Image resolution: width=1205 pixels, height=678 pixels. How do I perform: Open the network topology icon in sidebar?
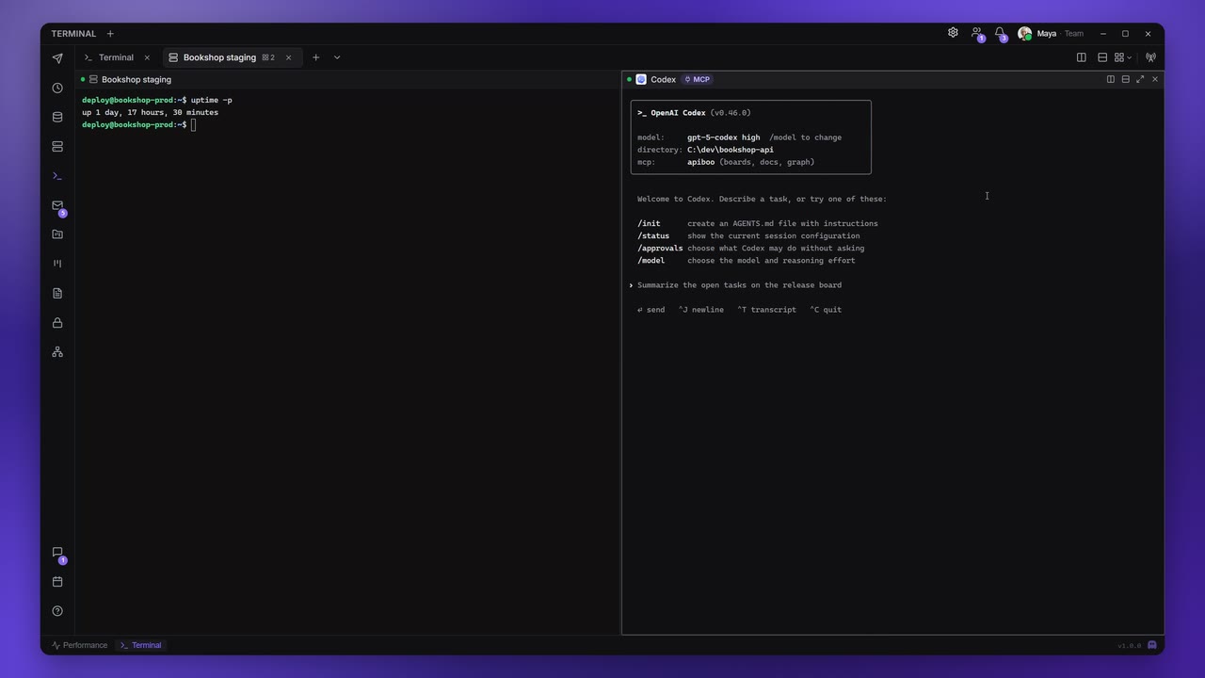[x=57, y=352]
